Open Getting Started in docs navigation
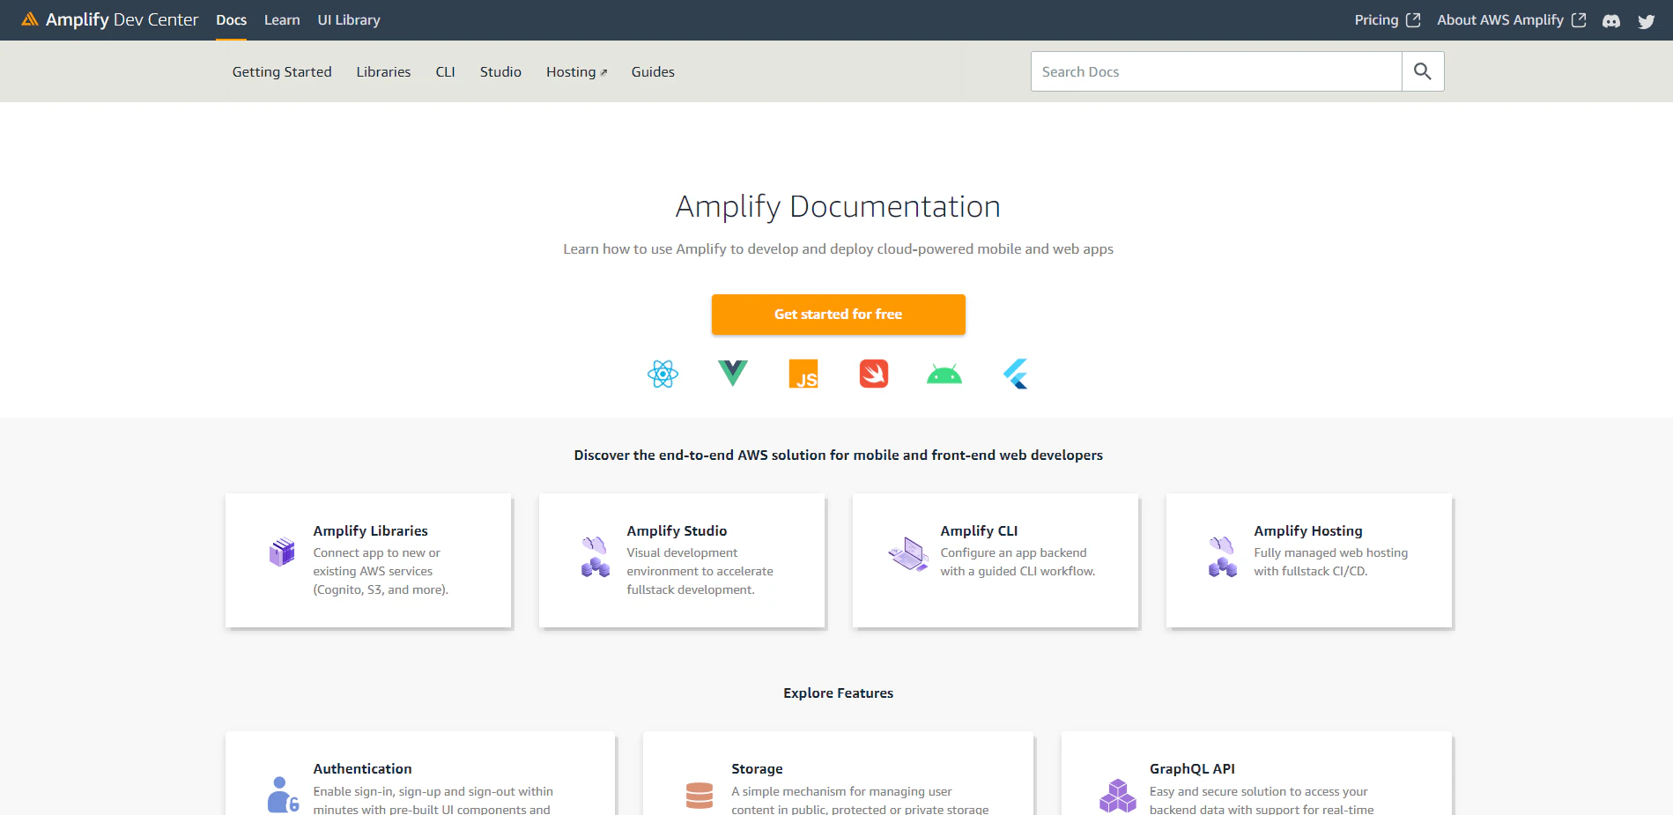This screenshot has width=1673, height=815. point(282,72)
